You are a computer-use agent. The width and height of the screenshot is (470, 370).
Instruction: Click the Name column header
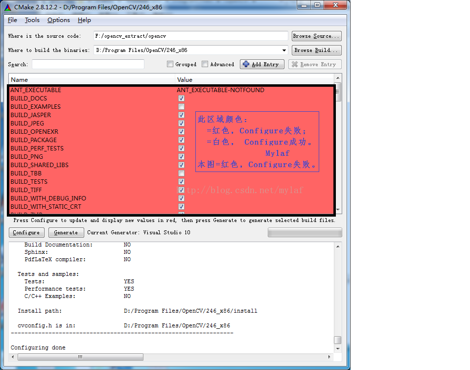click(x=92, y=80)
